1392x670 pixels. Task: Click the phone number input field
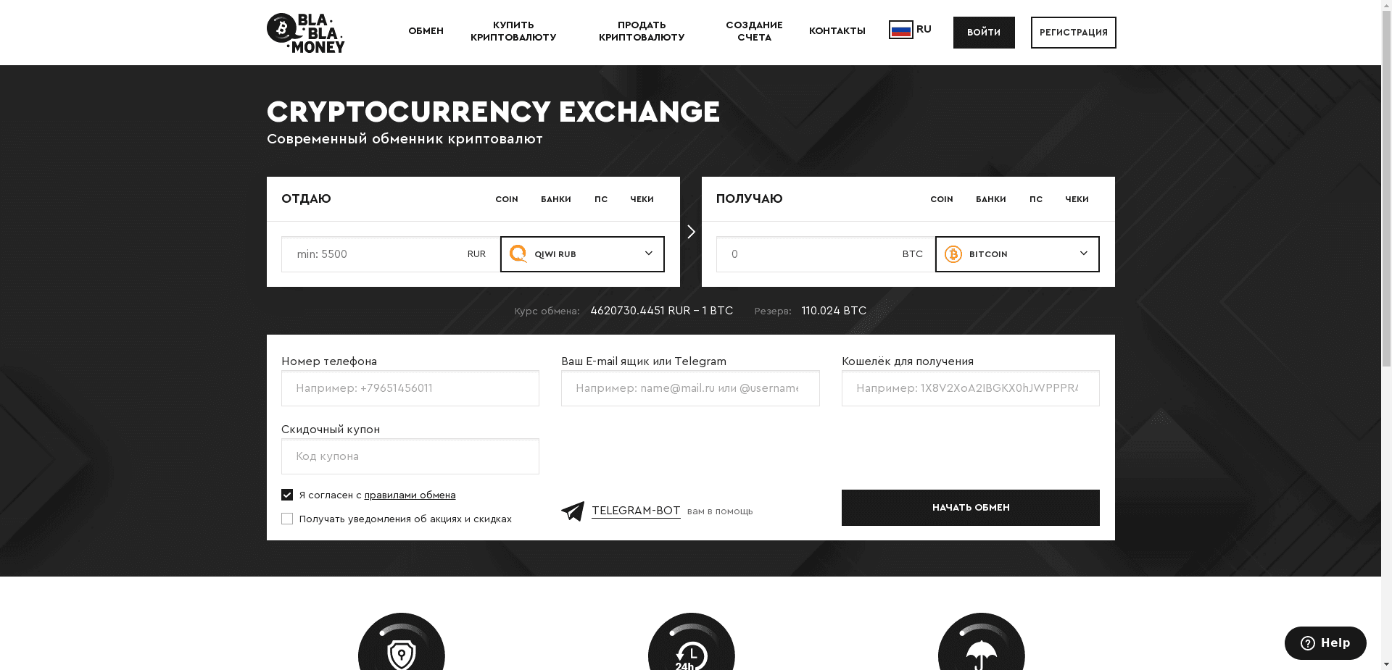coord(410,388)
